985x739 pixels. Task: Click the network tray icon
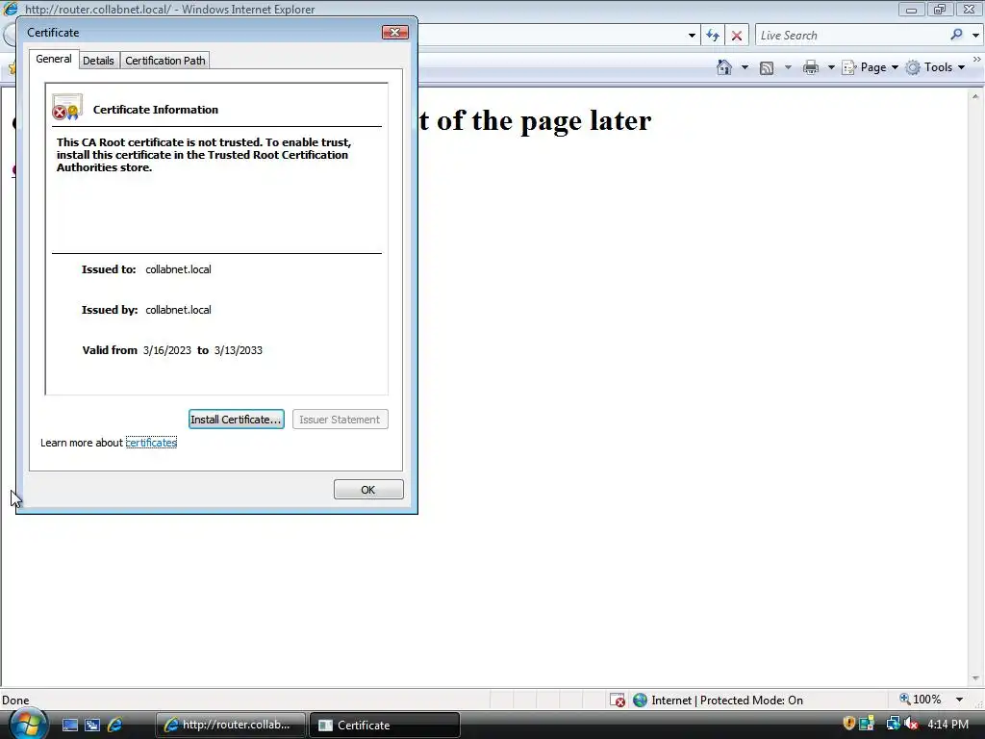(893, 724)
